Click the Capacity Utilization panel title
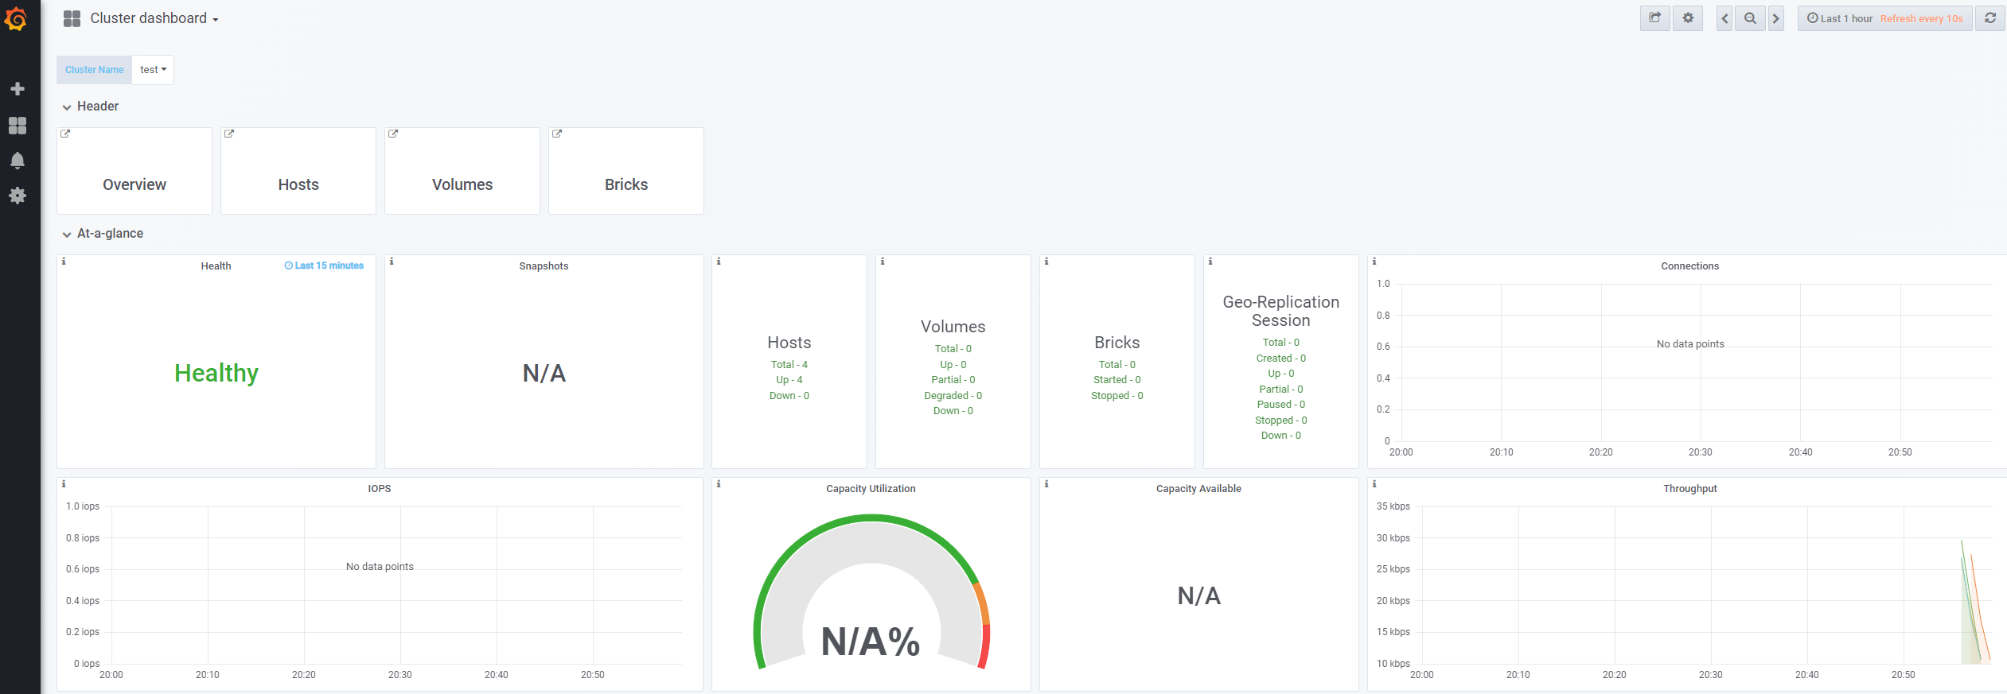The width and height of the screenshot is (2007, 694). 871,489
